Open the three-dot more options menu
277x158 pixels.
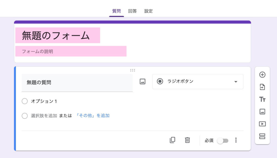tap(236, 140)
